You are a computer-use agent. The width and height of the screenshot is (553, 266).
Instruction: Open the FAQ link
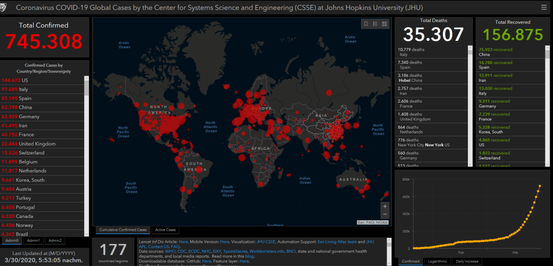[x=175, y=247]
